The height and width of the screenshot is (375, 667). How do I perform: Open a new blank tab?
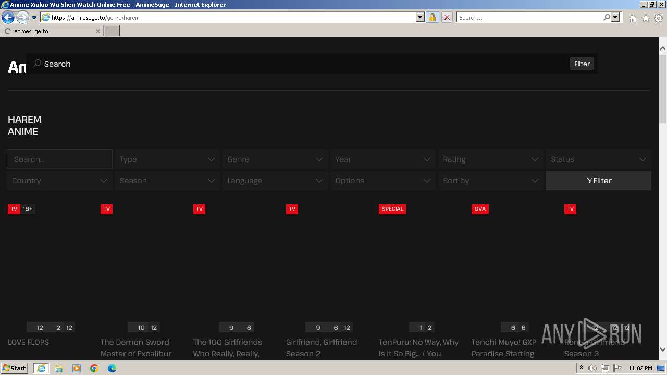112,31
